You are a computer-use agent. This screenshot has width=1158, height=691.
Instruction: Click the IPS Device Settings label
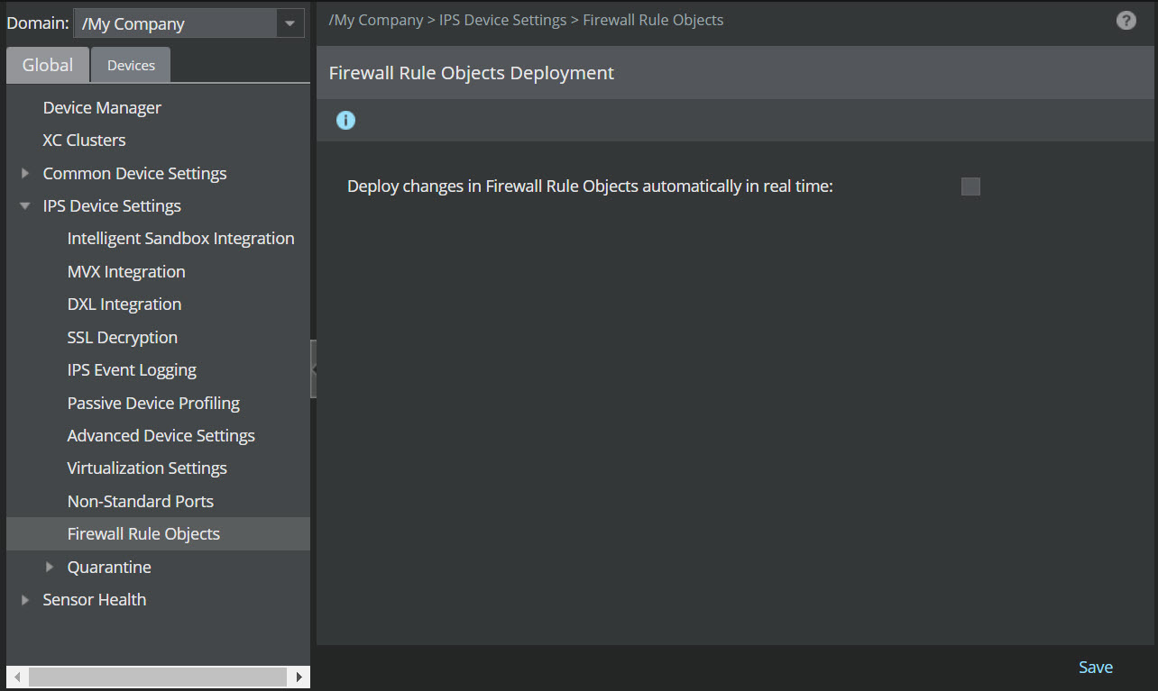tap(112, 206)
